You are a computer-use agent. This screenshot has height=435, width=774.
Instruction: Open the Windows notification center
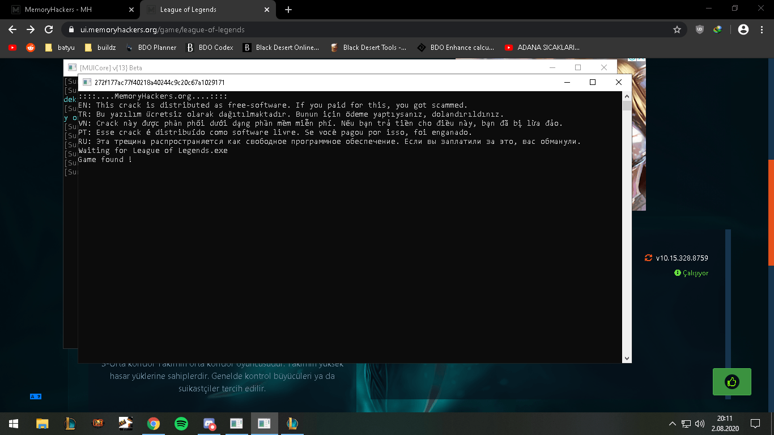coord(755,423)
